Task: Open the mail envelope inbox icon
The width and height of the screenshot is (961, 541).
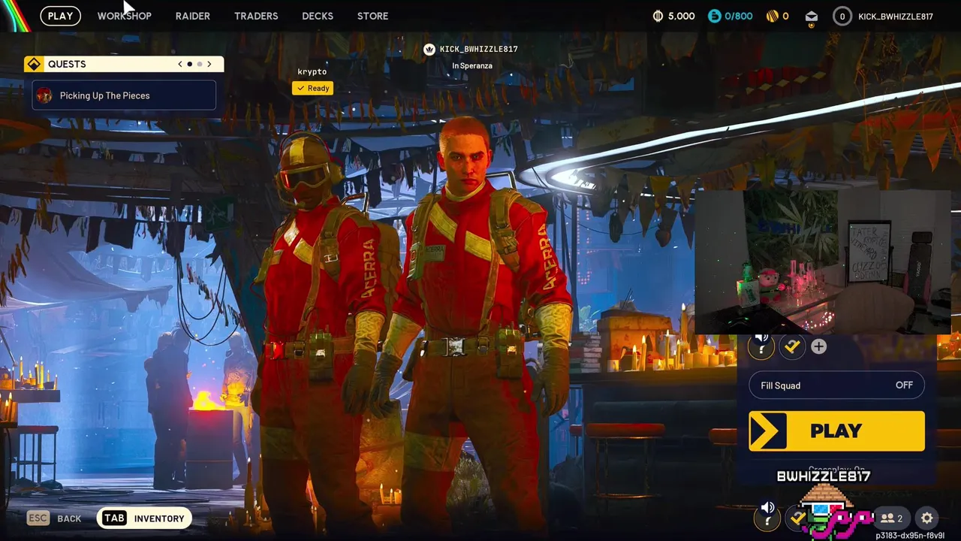Action: (x=812, y=16)
